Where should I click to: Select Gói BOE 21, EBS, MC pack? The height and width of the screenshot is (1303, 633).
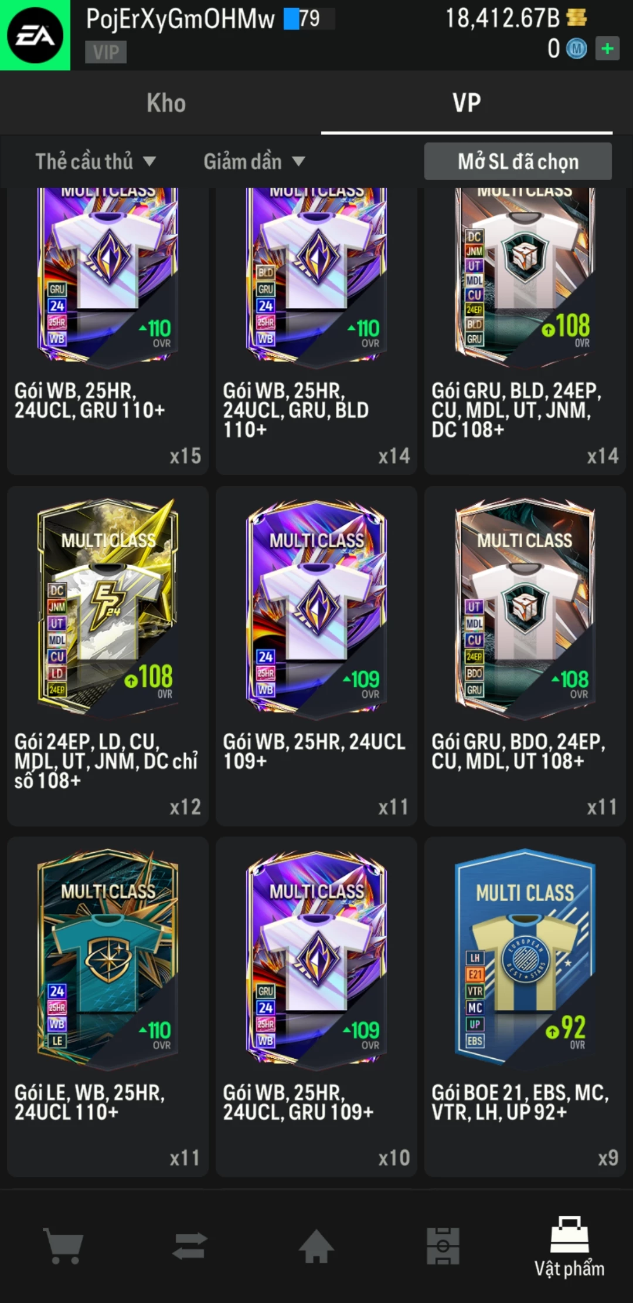(525, 1007)
